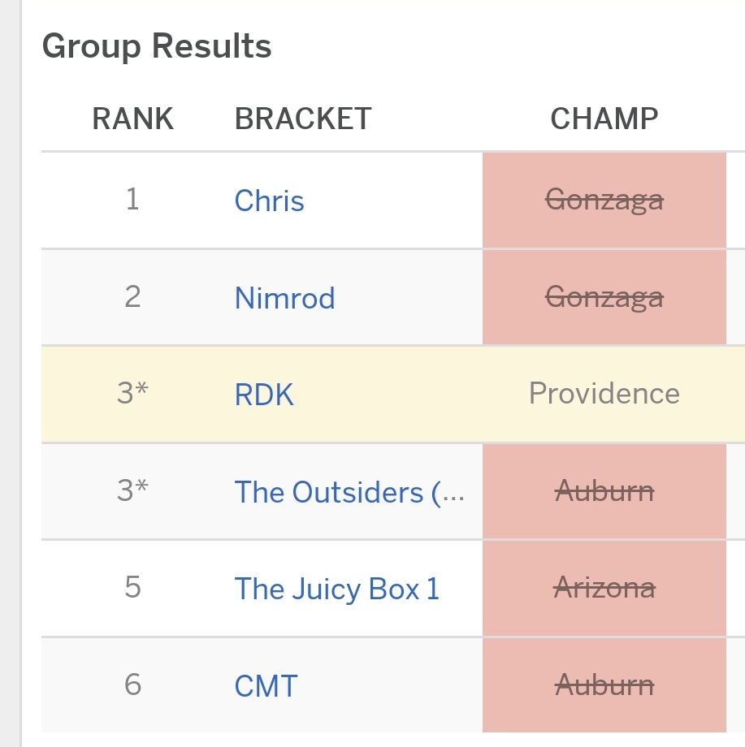Open the Chris bracket link
745x747 pixels.
269,201
